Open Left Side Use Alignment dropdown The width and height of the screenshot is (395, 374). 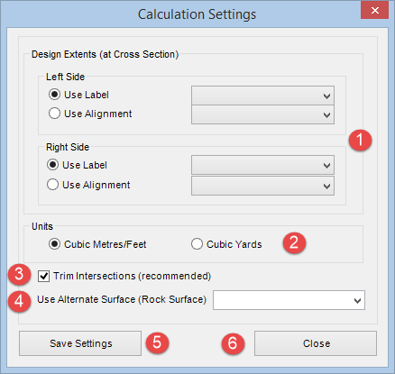262,114
